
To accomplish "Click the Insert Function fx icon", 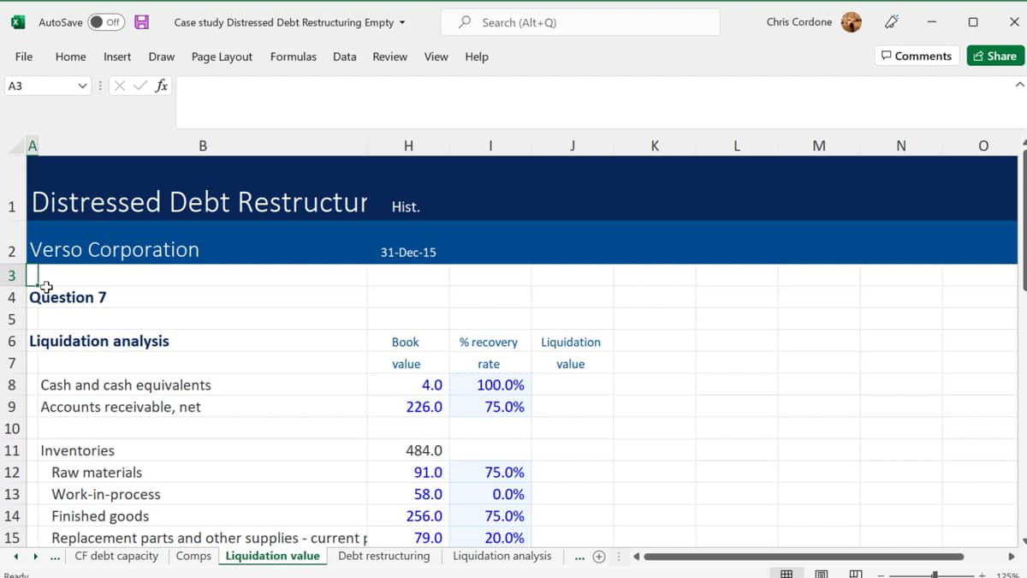I will click(x=161, y=86).
